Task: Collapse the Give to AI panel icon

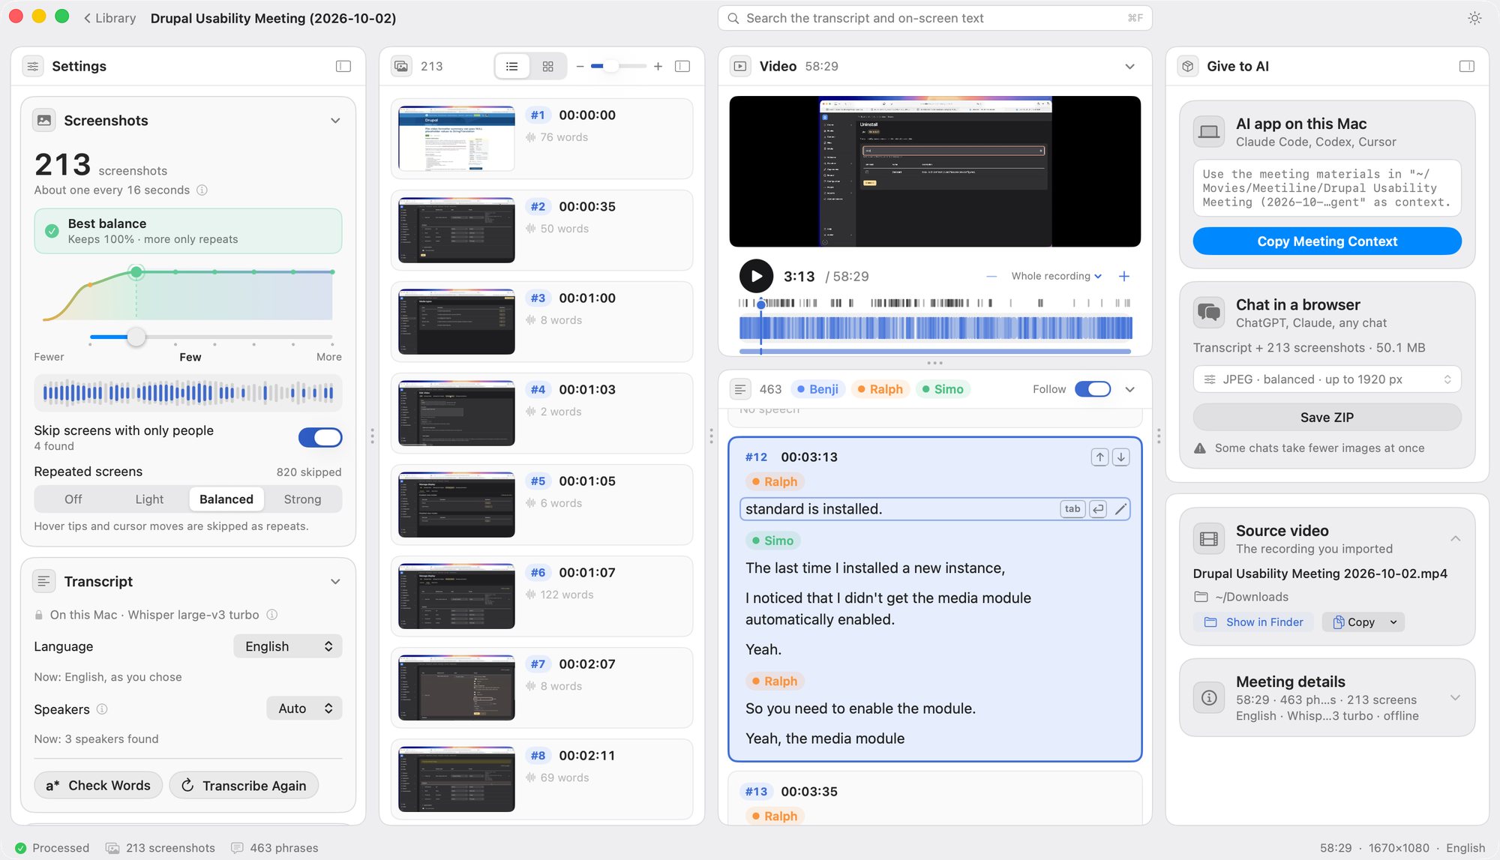Action: tap(1467, 66)
